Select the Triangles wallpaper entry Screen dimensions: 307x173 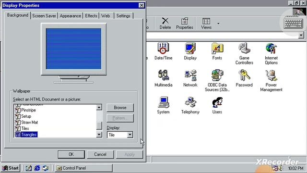coord(26,135)
